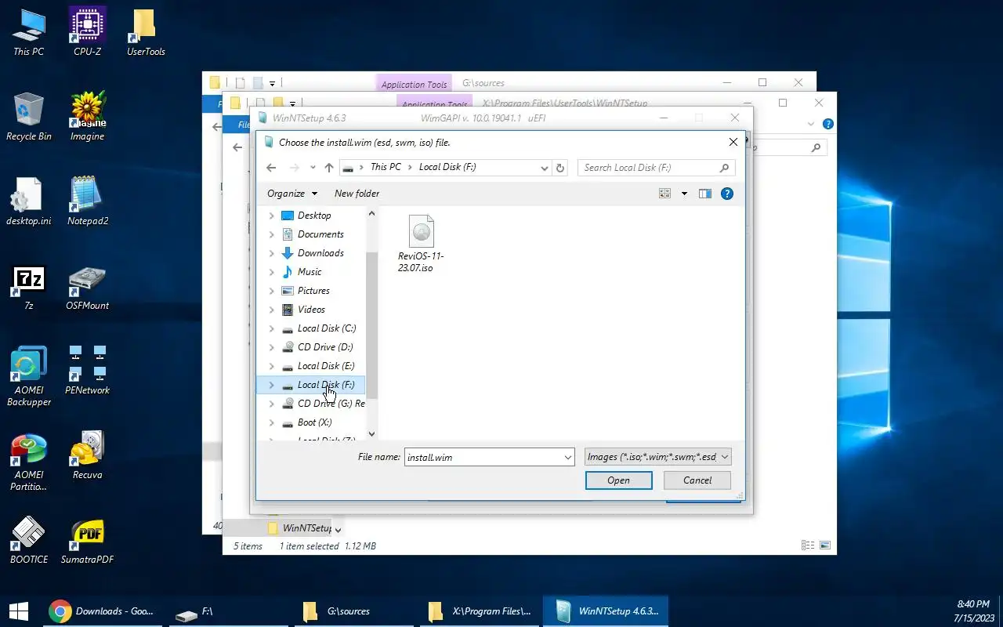Image resolution: width=1003 pixels, height=627 pixels.
Task: Click File name input field
Action: pos(483,458)
